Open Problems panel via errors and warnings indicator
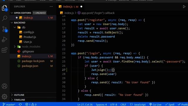 (x=31, y=104)
